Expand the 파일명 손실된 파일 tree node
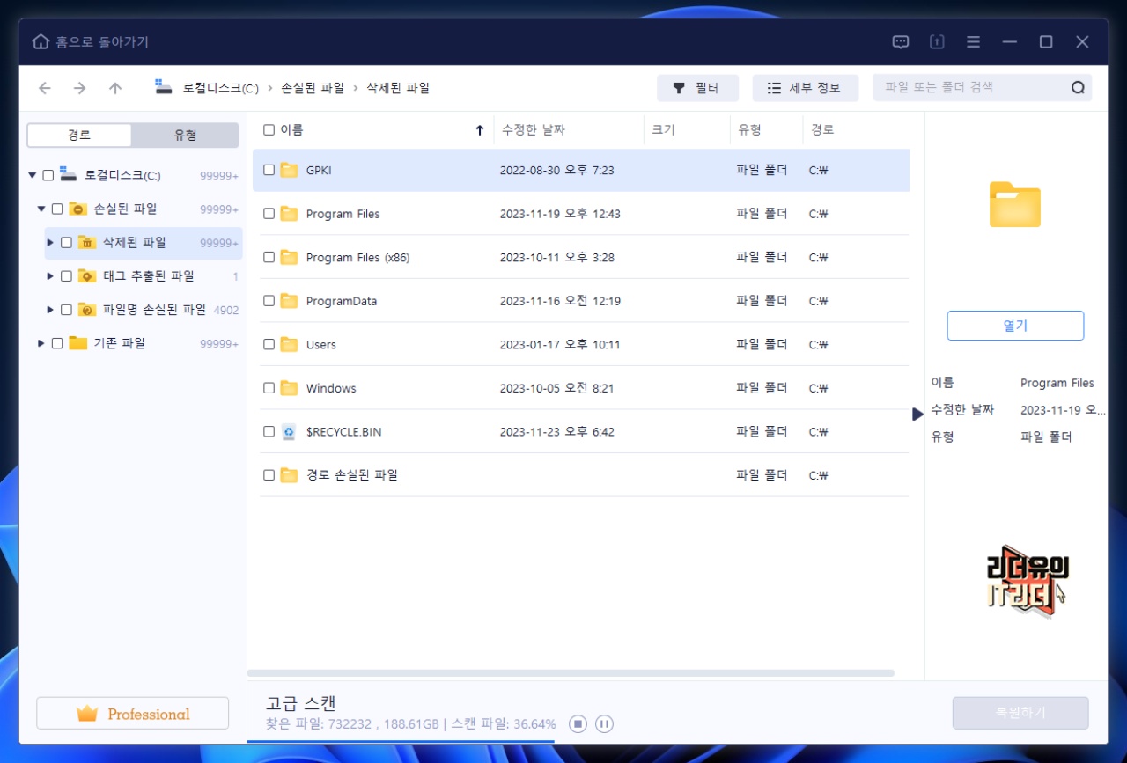The height and width of the screenshot is (763, 1127). click(x=50, y=309)
